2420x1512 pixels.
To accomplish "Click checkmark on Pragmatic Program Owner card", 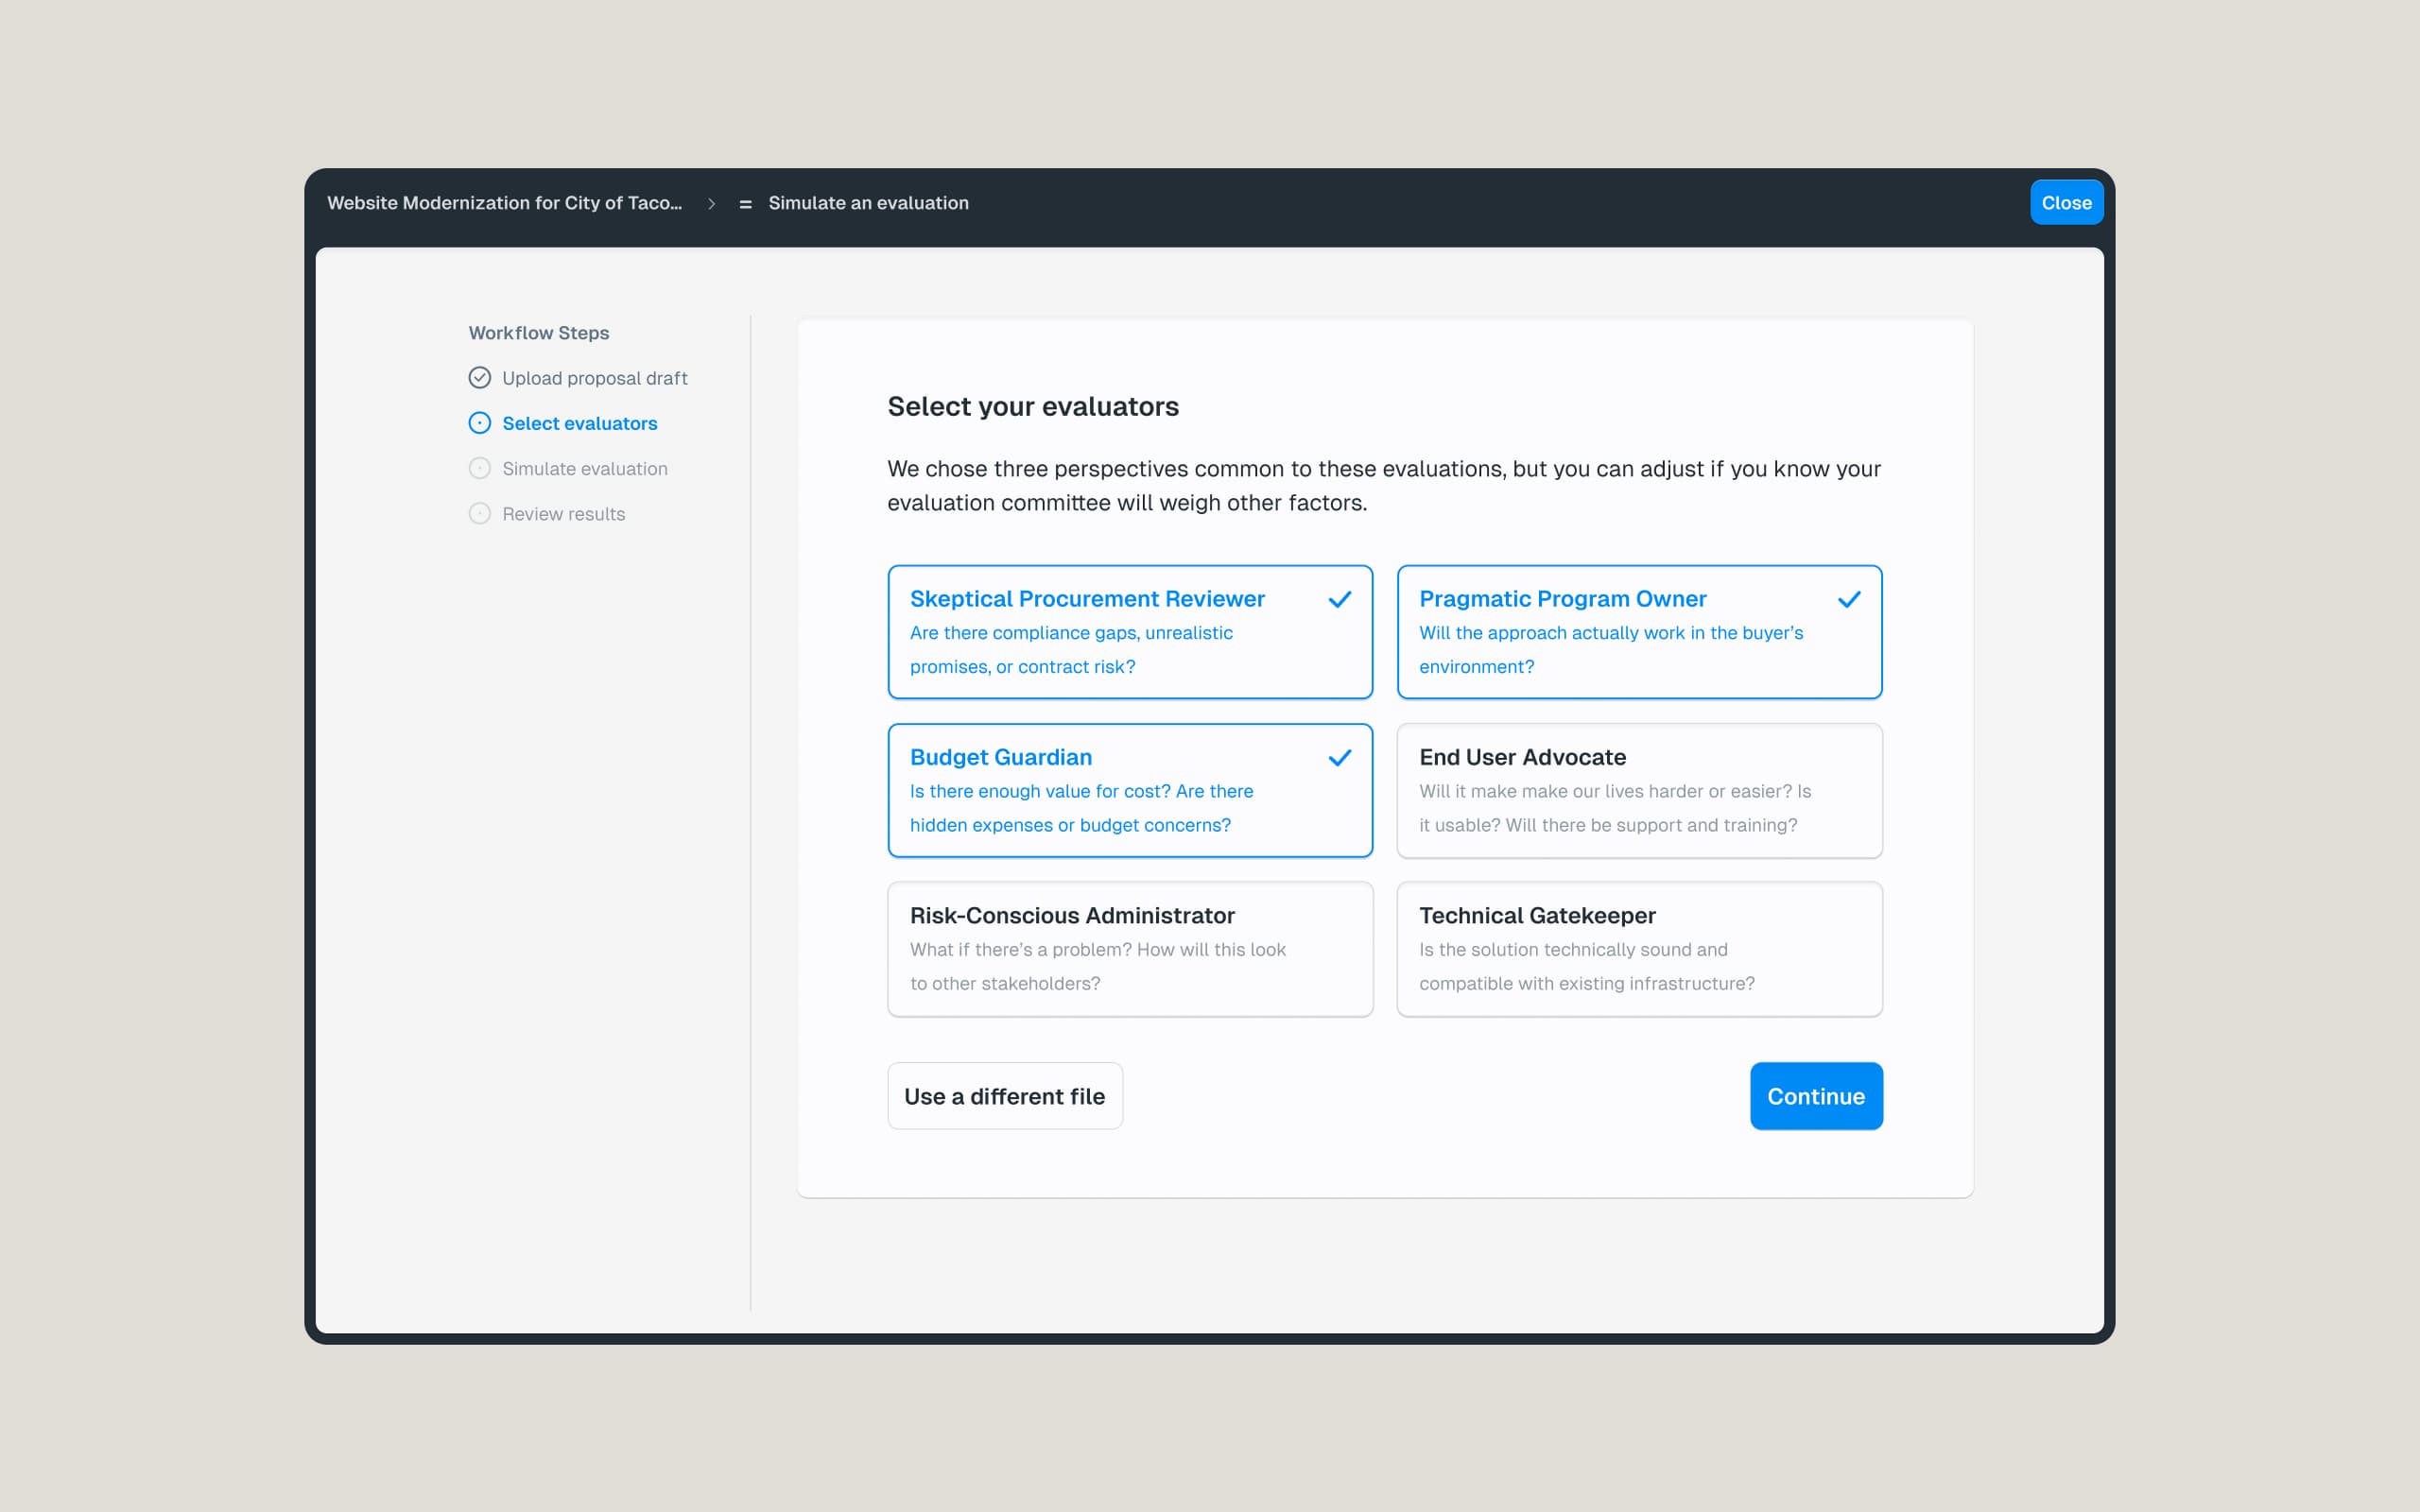I will 1848,599.
